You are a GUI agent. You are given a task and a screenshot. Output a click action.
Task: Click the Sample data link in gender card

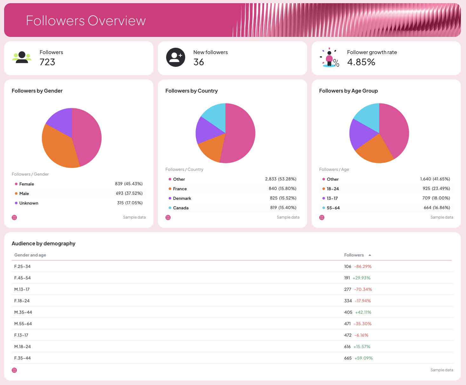coord(134,217)
